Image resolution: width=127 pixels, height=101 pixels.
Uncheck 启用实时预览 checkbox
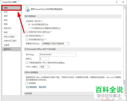pos(27,36)
